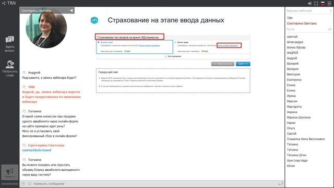Mute sound with the top-bar speaker icon
The height and width of the screenshot is (188, 334).
[309, 4]
